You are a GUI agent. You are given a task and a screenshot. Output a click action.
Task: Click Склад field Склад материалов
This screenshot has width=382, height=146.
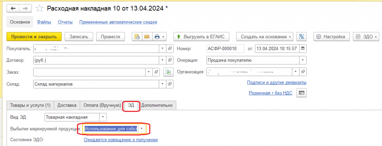96,84
